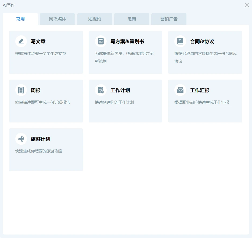Click description 快速创建你的工作计划

(x=114, y=102)
